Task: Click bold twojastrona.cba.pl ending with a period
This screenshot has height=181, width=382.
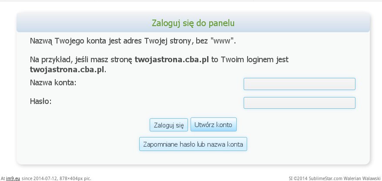Action: coord(67,69)
